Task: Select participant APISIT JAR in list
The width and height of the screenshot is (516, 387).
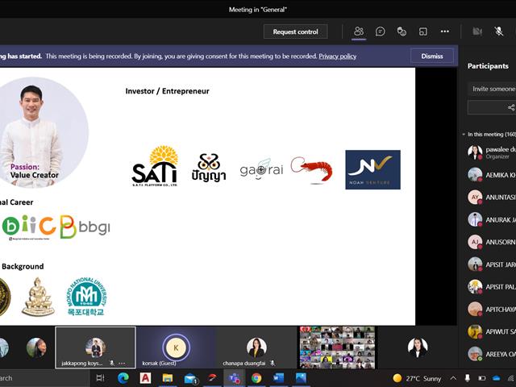Action: coord(492,264)
